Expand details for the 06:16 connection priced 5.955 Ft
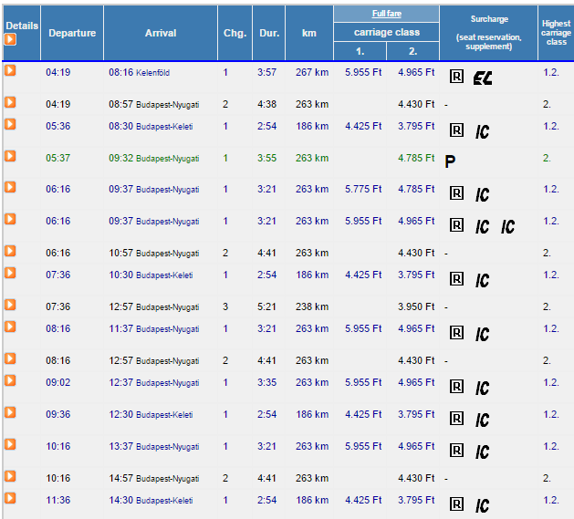 (x=10, y=219)
